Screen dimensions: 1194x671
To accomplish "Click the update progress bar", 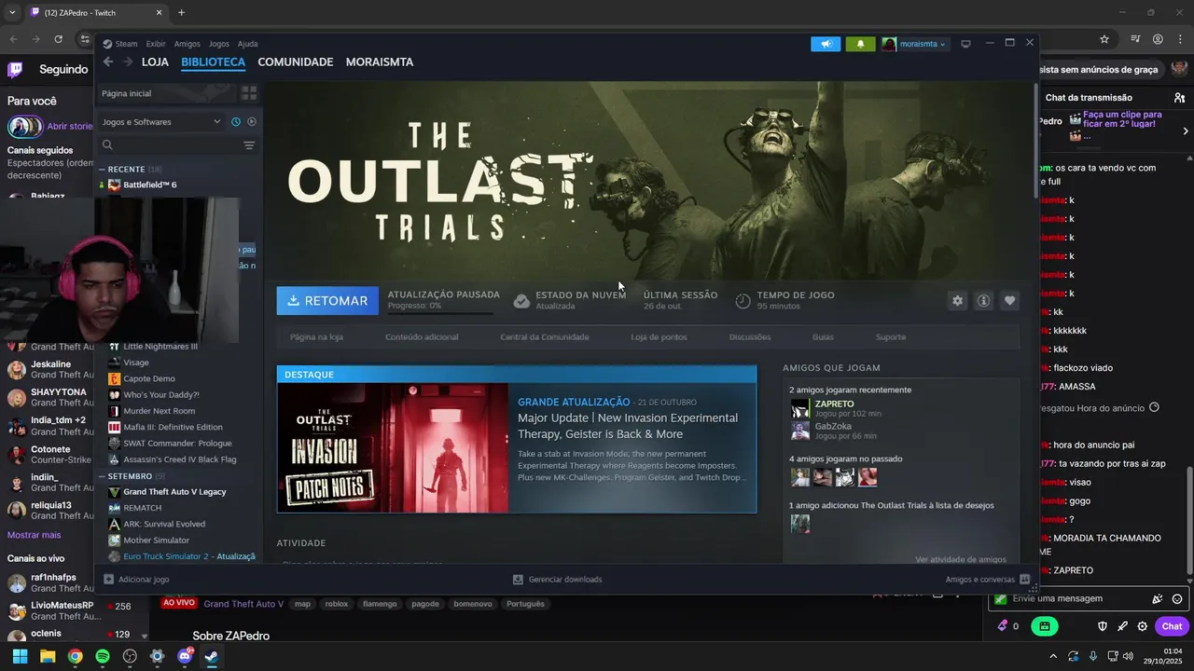I will [439, 313].
